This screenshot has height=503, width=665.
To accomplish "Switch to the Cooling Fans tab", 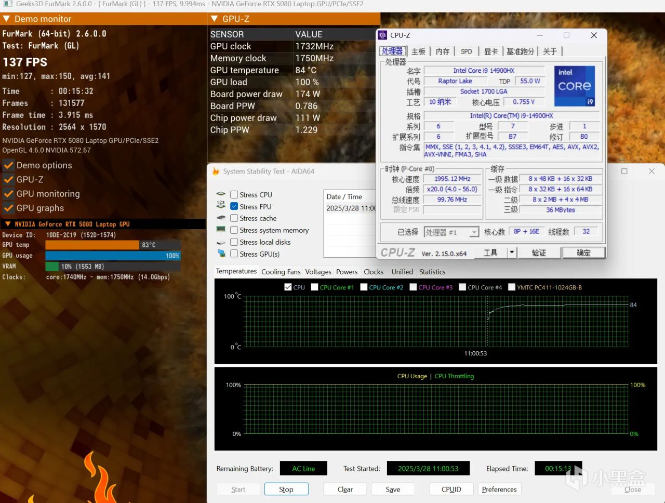I will pos(281,272).
